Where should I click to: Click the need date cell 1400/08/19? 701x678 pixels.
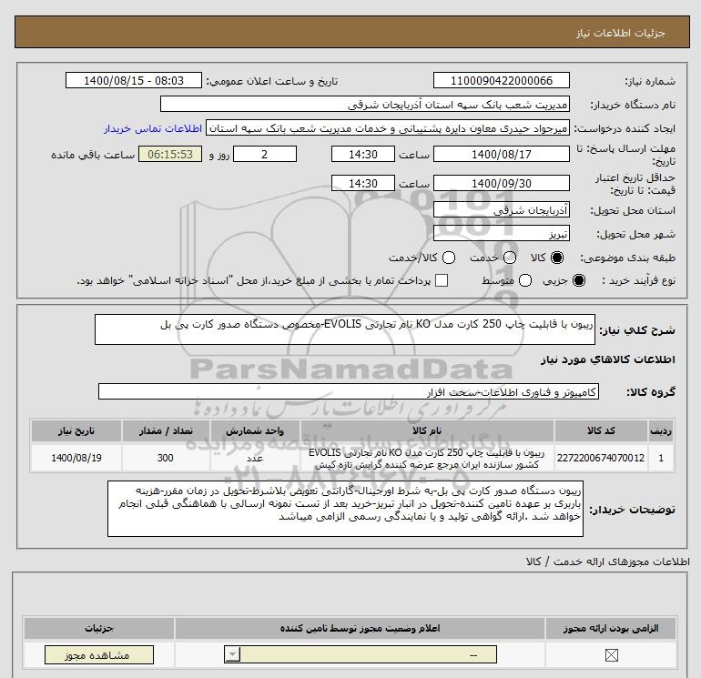pos(76,458)
